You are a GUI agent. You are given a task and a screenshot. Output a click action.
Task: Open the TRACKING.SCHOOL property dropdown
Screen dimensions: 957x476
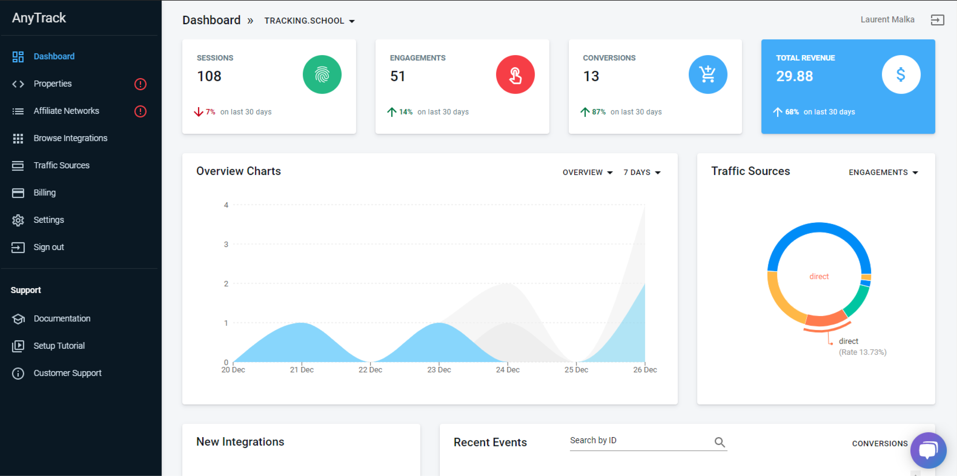(309, 21)
